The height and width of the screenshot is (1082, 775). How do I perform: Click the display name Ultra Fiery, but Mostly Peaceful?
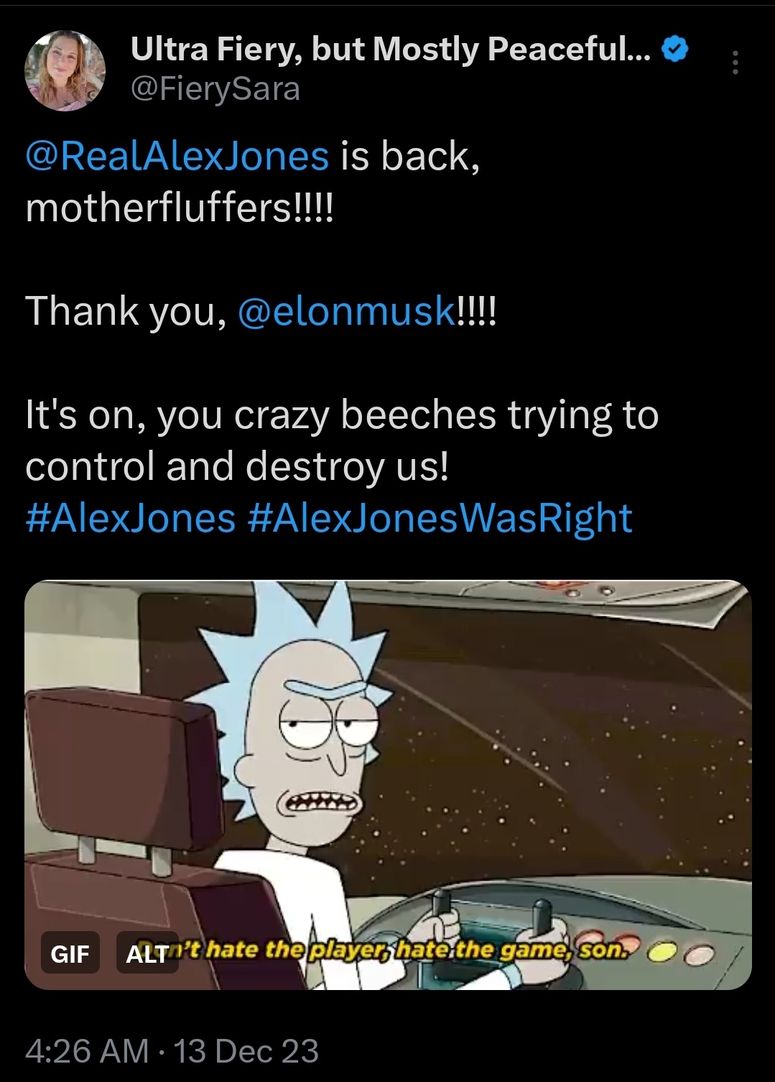click(x=391, y=49)
